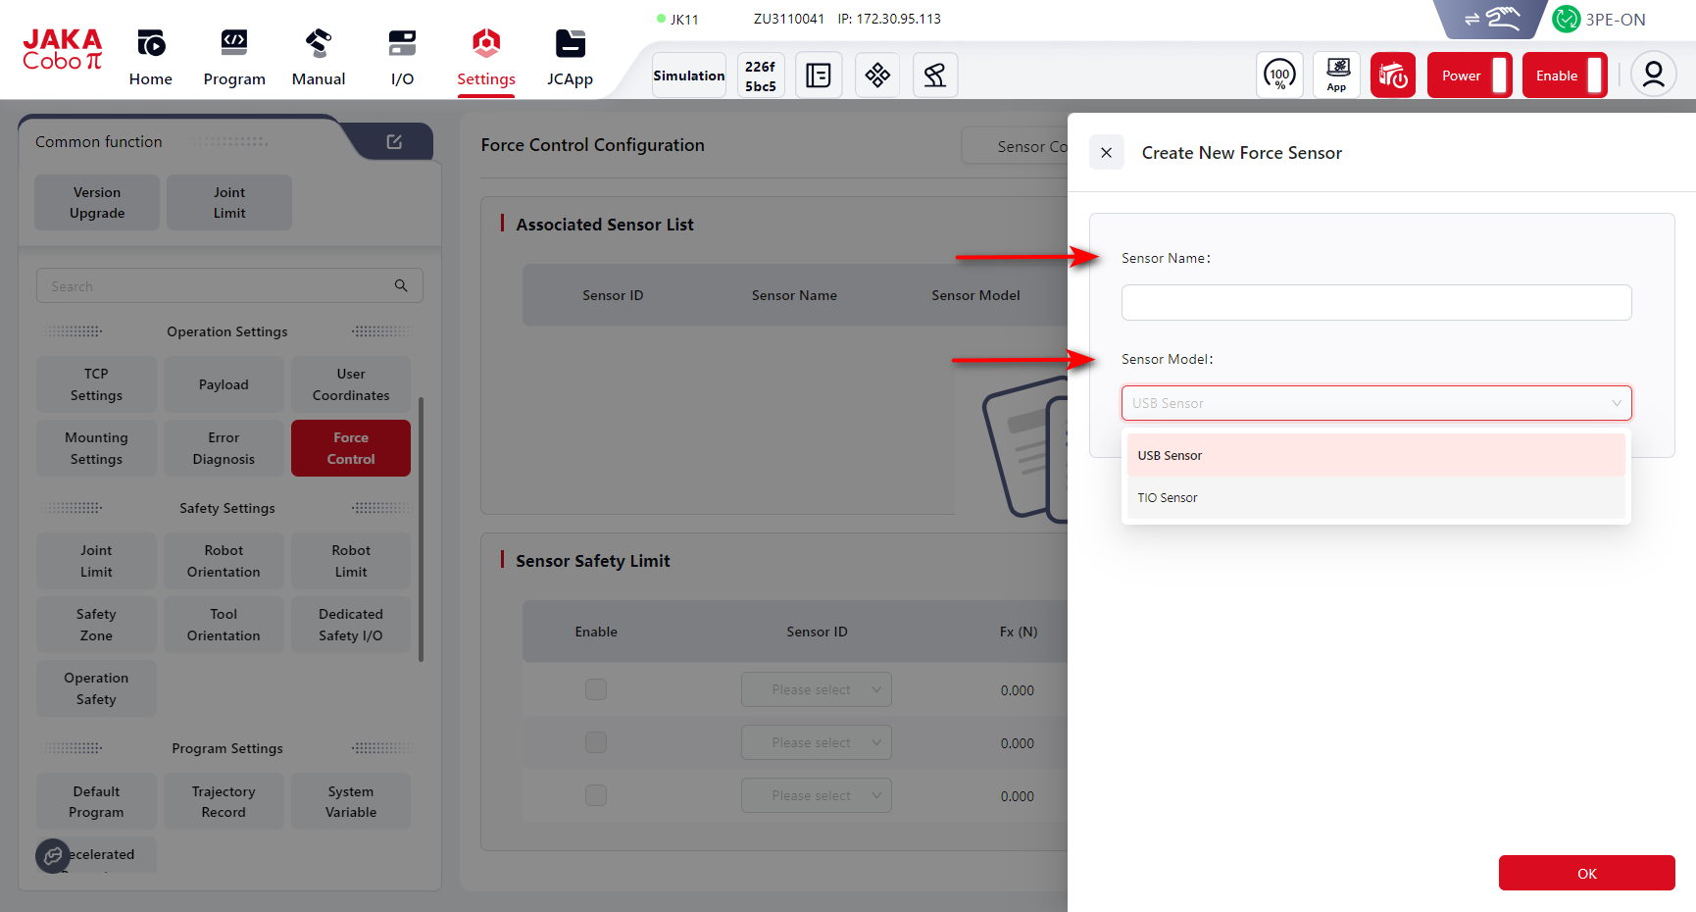Viewport: 1696px width, 912px height.
Task: Open the log list icon in toolbar
Action: (x=818, y=76)
